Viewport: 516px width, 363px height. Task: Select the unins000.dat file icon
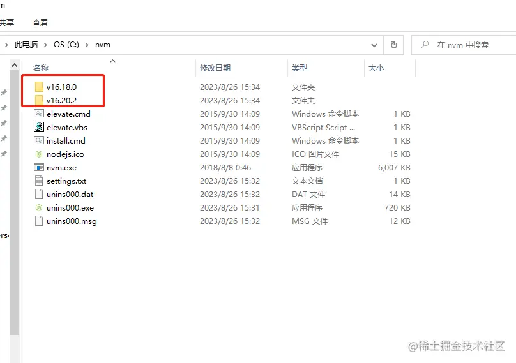pos(39,195)
